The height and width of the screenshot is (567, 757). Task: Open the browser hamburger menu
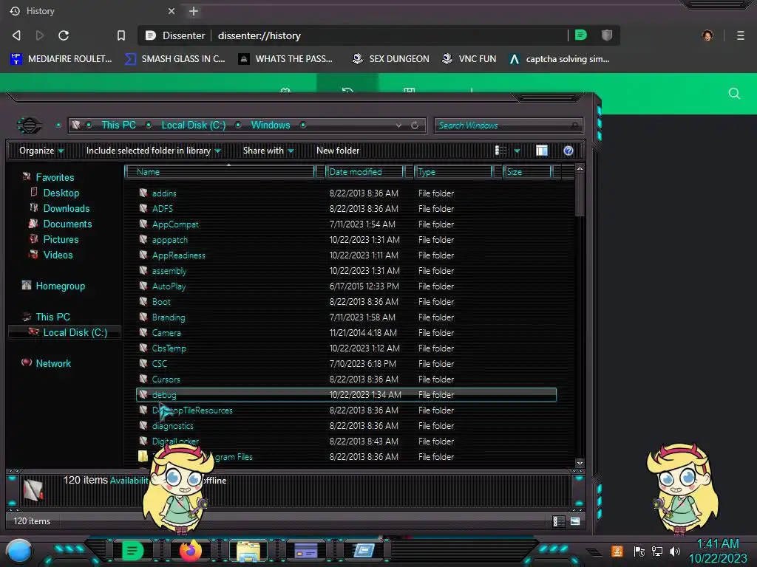coord(740,35)
